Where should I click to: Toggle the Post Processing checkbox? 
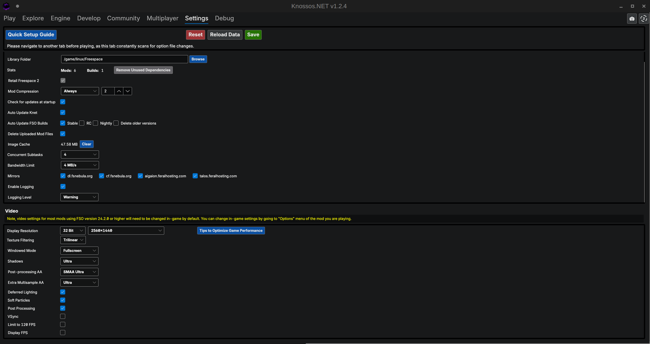click(63, 308)
